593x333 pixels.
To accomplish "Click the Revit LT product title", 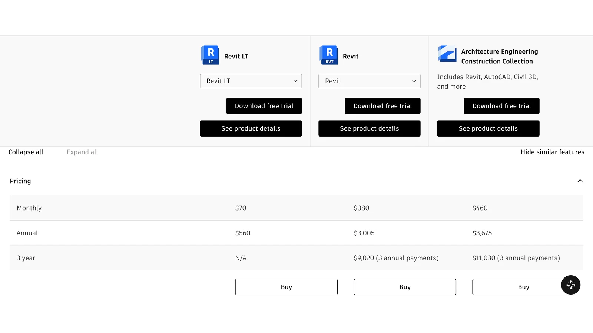I will [236, 56].
